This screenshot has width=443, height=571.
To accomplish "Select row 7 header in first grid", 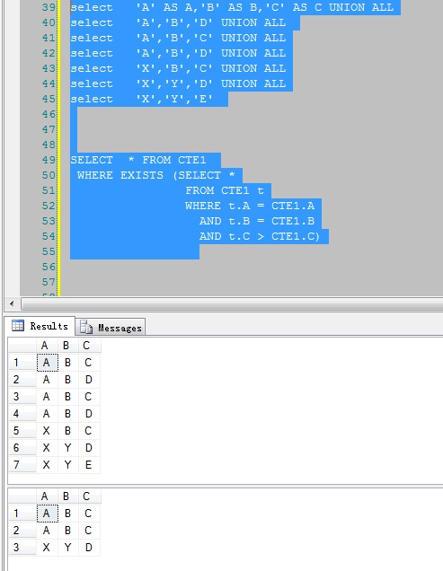I will coord(22,465).
